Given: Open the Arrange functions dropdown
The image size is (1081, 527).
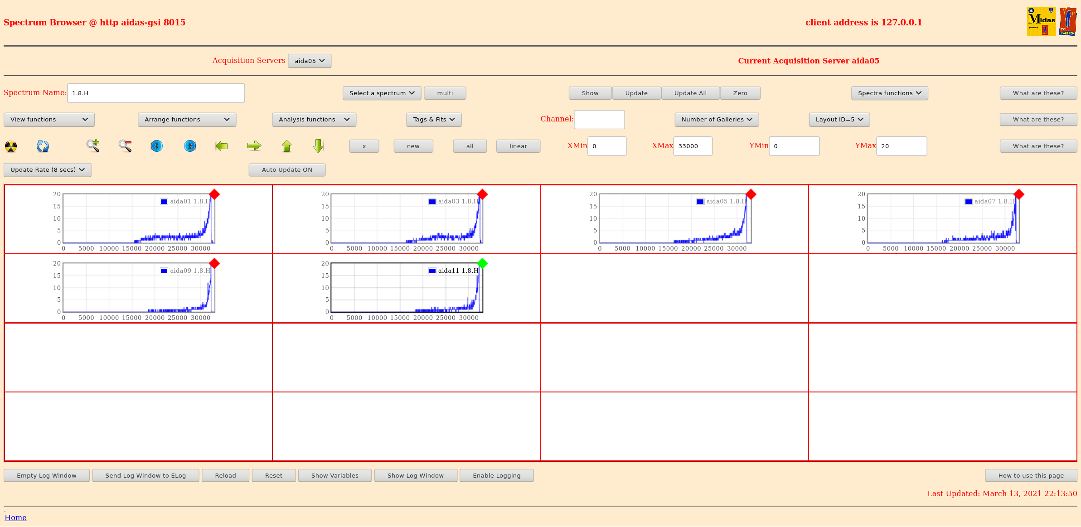Looking at the screenshot, I should point(187,120).
